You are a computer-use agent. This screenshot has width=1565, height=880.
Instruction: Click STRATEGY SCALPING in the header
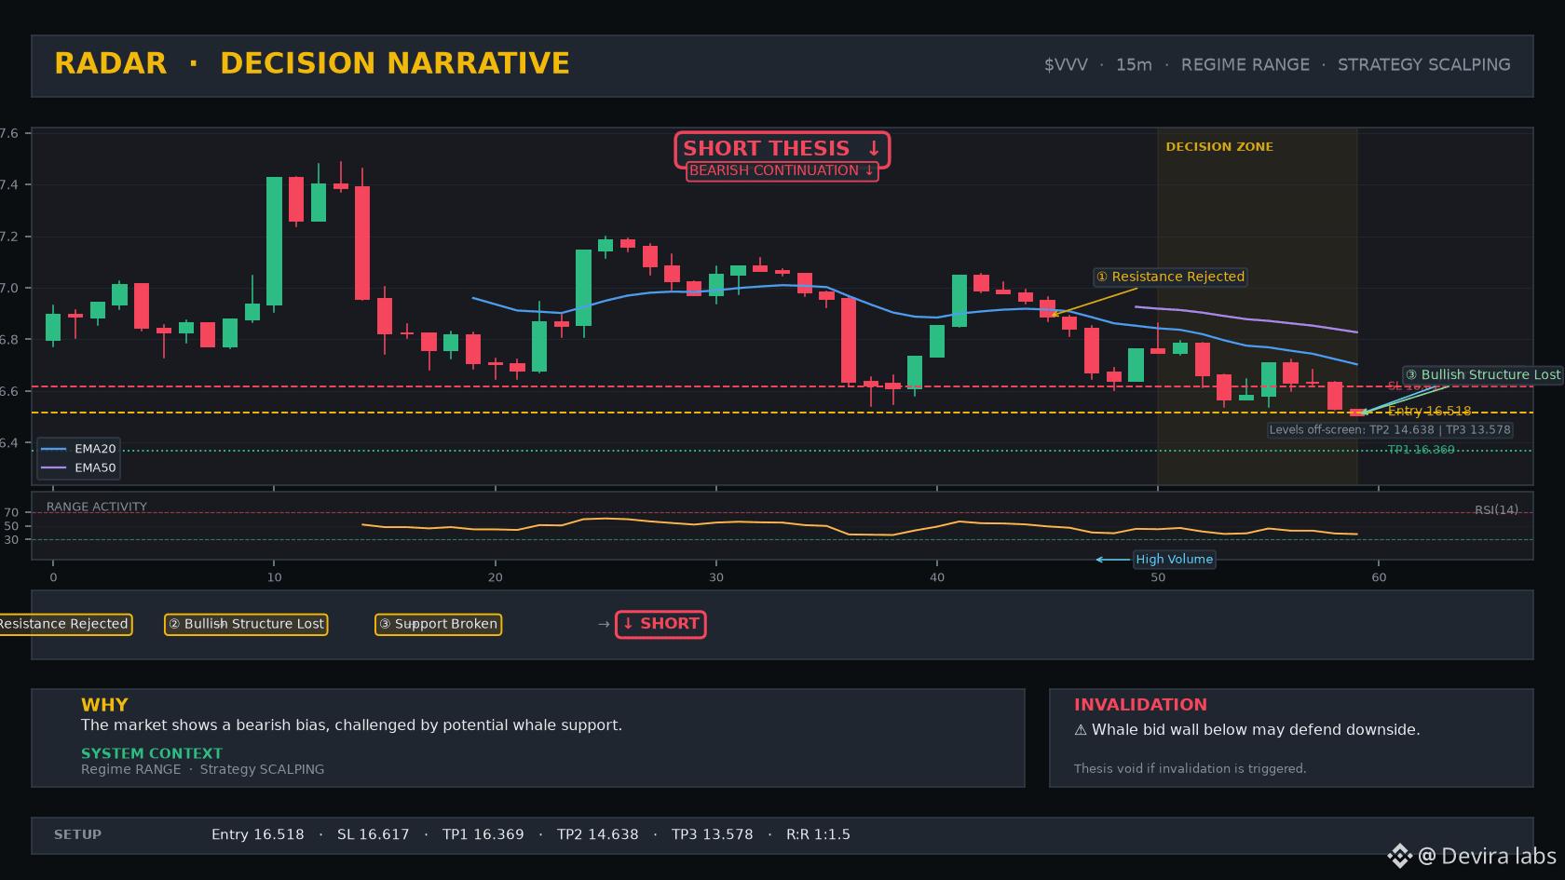click(1423, 64)
